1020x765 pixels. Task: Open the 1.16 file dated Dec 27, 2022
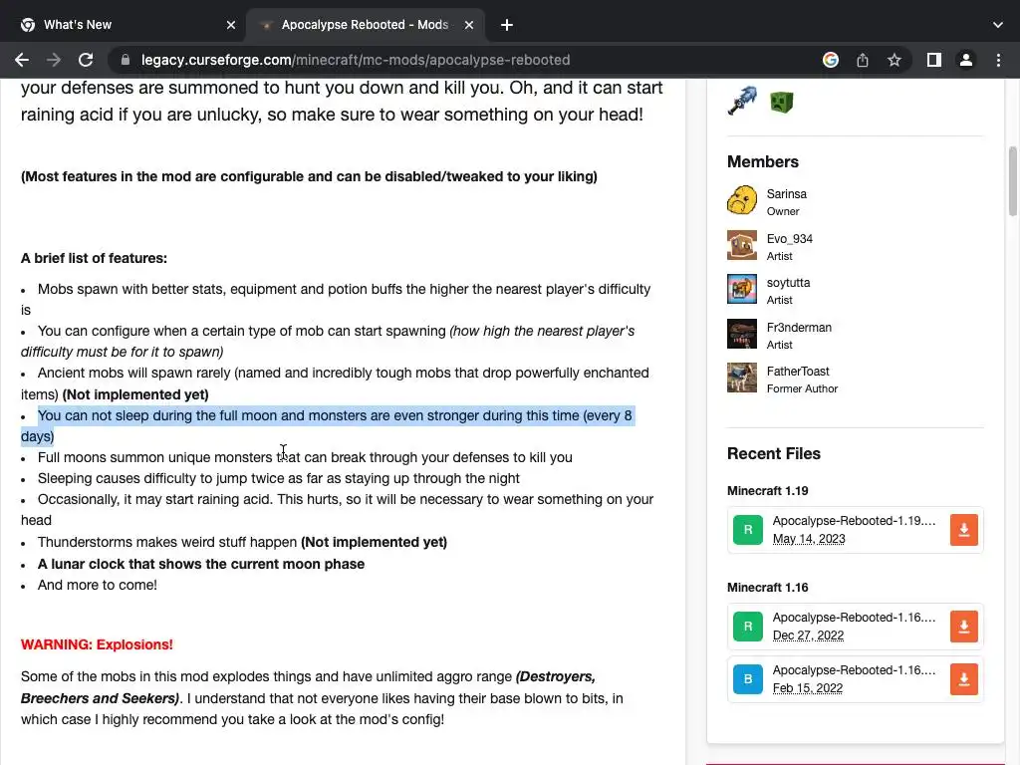854,618
